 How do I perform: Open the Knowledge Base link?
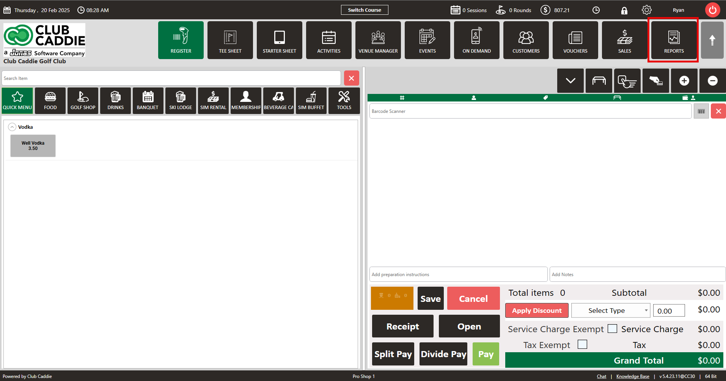coord(633,376)
